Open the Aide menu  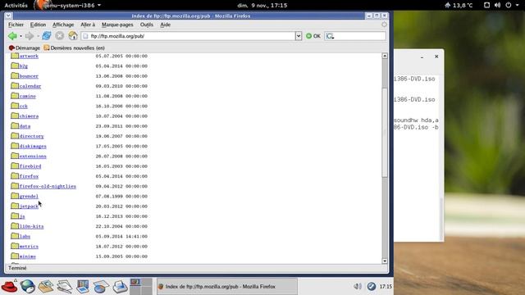(x=165, y=25)
